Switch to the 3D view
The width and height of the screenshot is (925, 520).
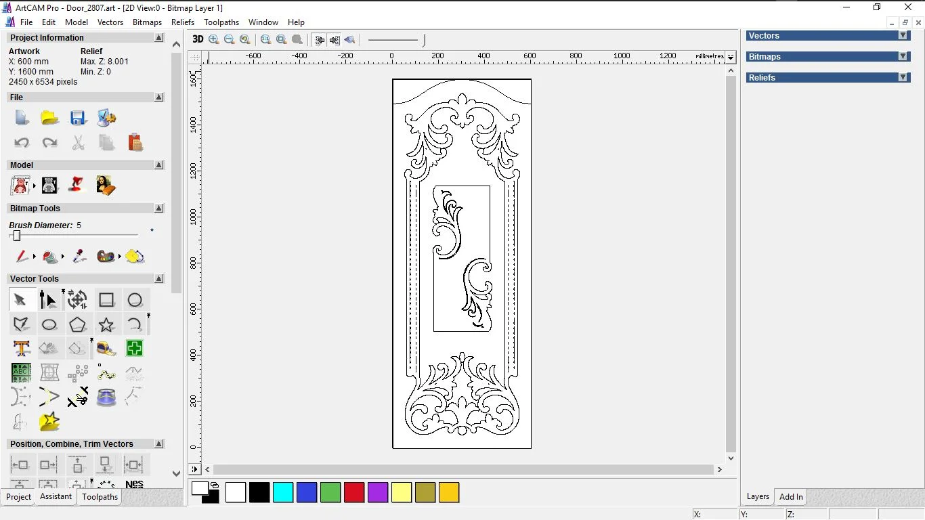[198, 39]
